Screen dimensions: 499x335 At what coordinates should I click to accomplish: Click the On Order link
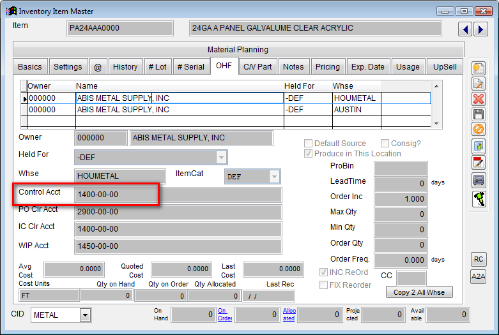(x=224, y=315)
